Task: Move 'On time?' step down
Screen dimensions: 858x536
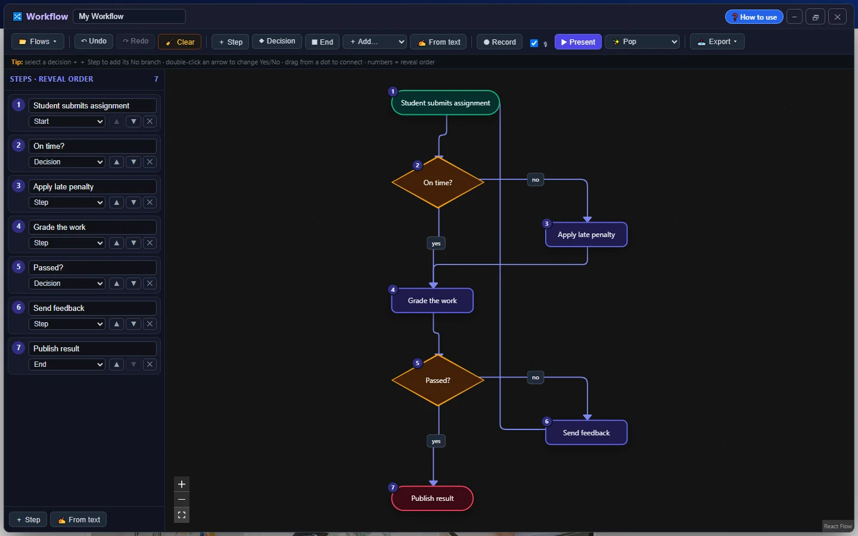Action: point(133,162)
